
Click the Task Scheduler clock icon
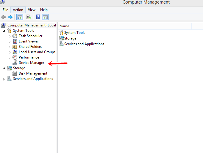[x=15, y=36]
